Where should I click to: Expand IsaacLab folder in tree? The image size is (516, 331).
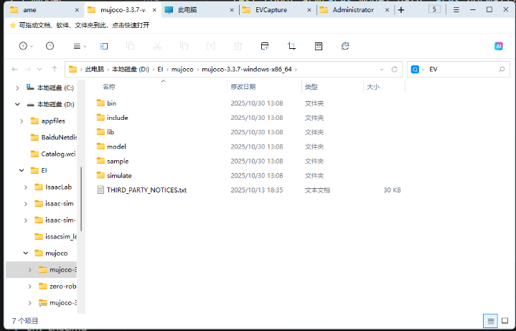pyautogui.click(x=26, y=187)
